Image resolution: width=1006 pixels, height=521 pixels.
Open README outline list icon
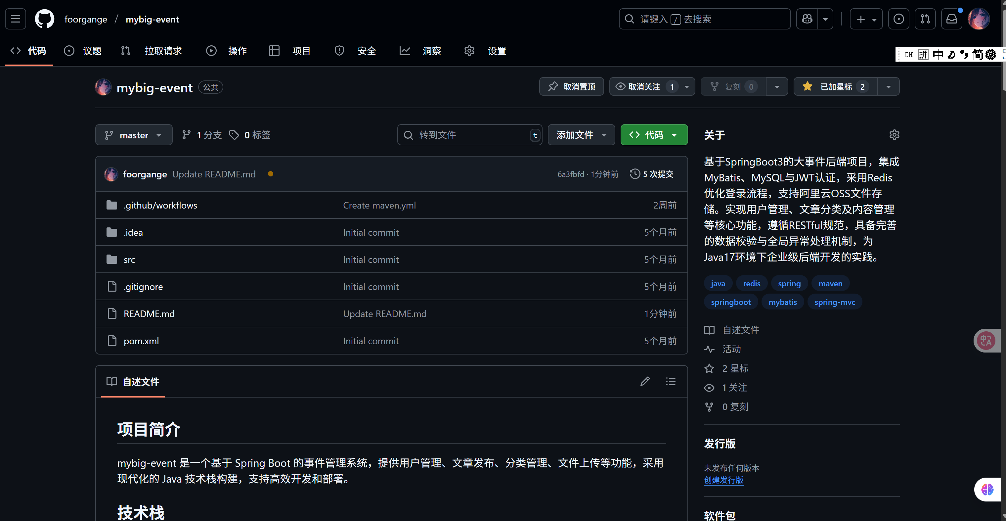point(671,381)
